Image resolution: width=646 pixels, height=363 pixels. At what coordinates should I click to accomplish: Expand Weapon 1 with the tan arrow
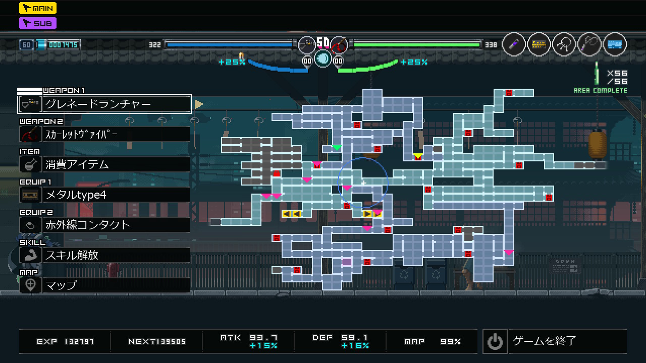pos(198,104)
